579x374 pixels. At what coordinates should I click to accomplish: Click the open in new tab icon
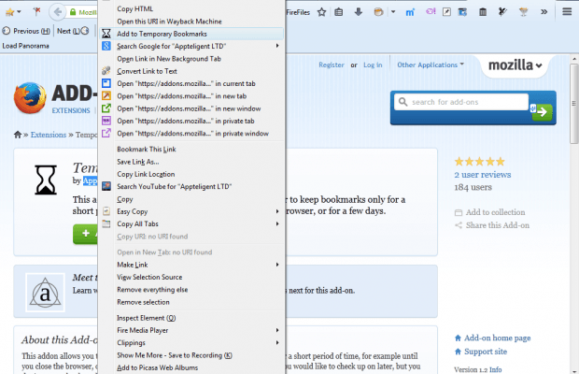click(106, 95)
